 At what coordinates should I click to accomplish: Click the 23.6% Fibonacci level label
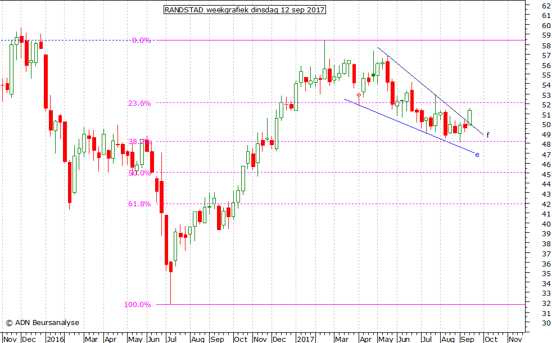(x=139, y=103)
